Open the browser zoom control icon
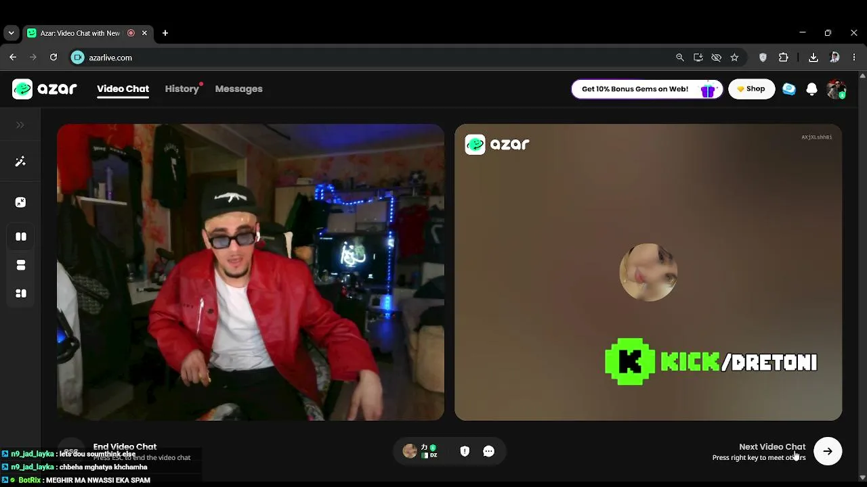 [x=680, y=57]
